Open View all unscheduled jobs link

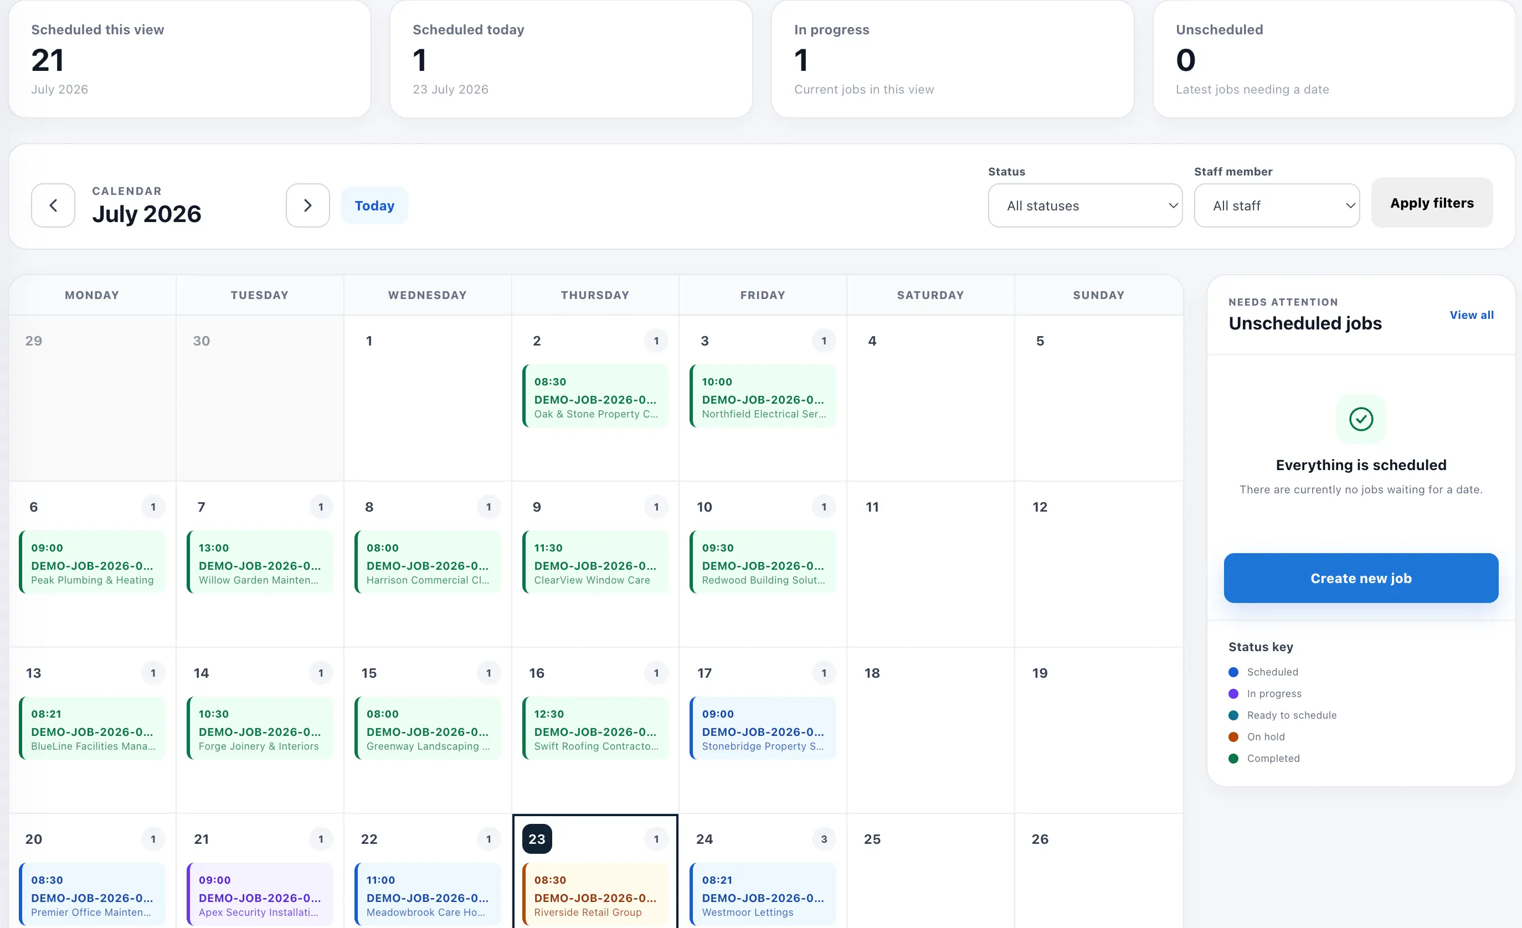coord(1472,315)
